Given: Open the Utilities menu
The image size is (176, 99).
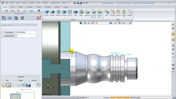Looking at the screenshot, I should 45,3.
